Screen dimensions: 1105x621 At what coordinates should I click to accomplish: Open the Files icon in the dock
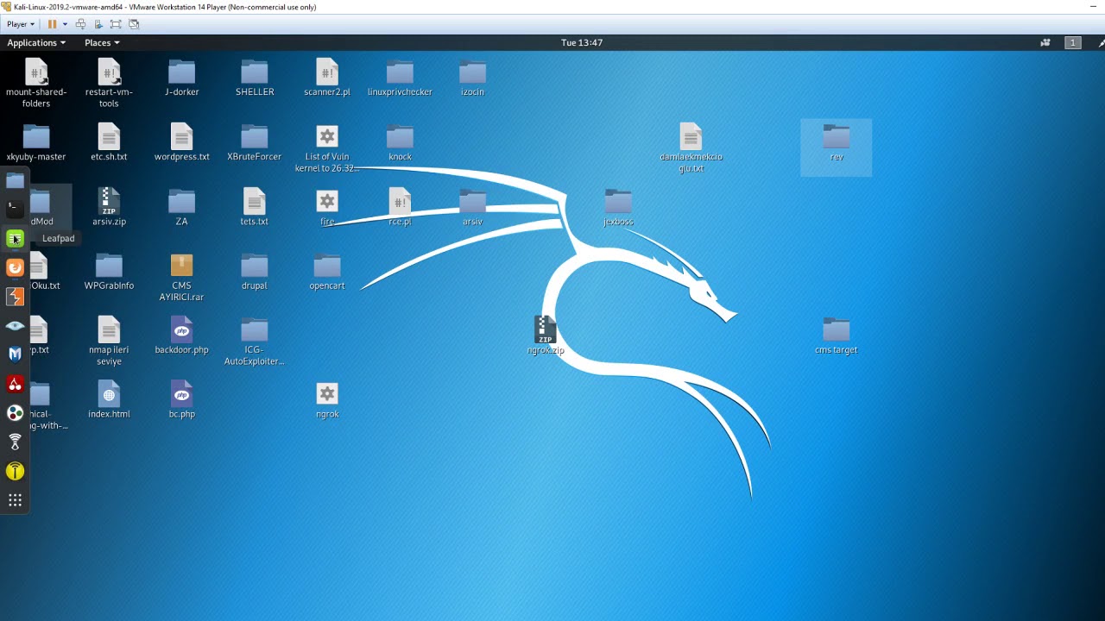click(x=15, y=179)
